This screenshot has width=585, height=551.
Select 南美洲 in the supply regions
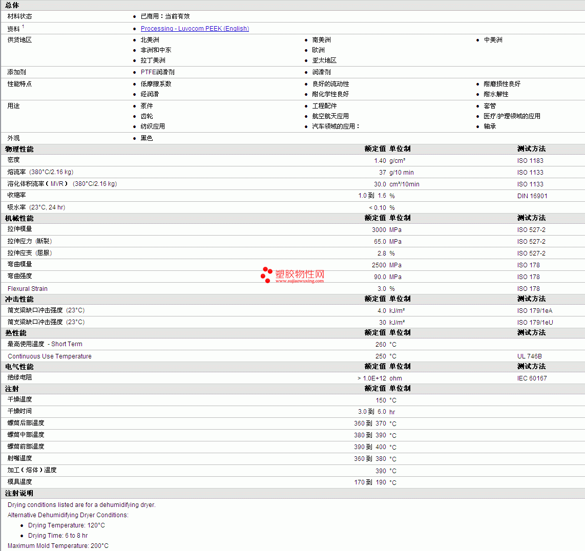[322, 40]
